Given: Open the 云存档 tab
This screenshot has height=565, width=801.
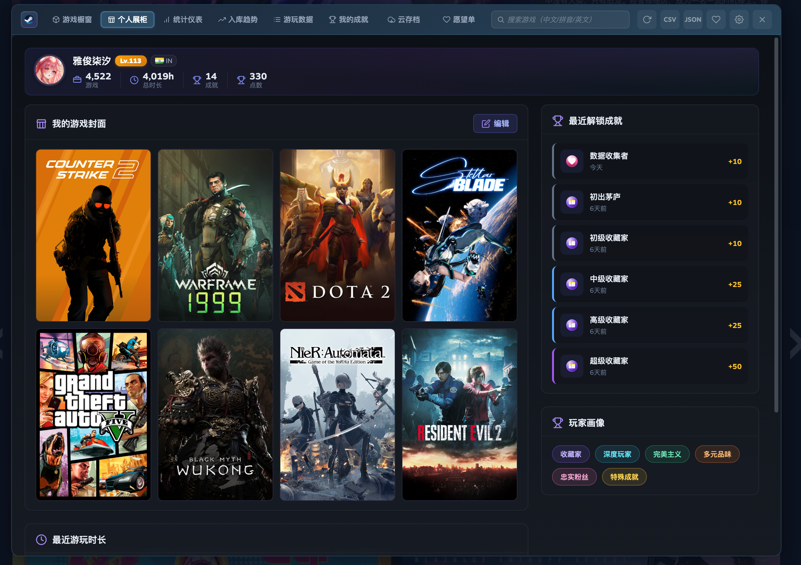Looking at the screenshot, I should tap(404, 20).
